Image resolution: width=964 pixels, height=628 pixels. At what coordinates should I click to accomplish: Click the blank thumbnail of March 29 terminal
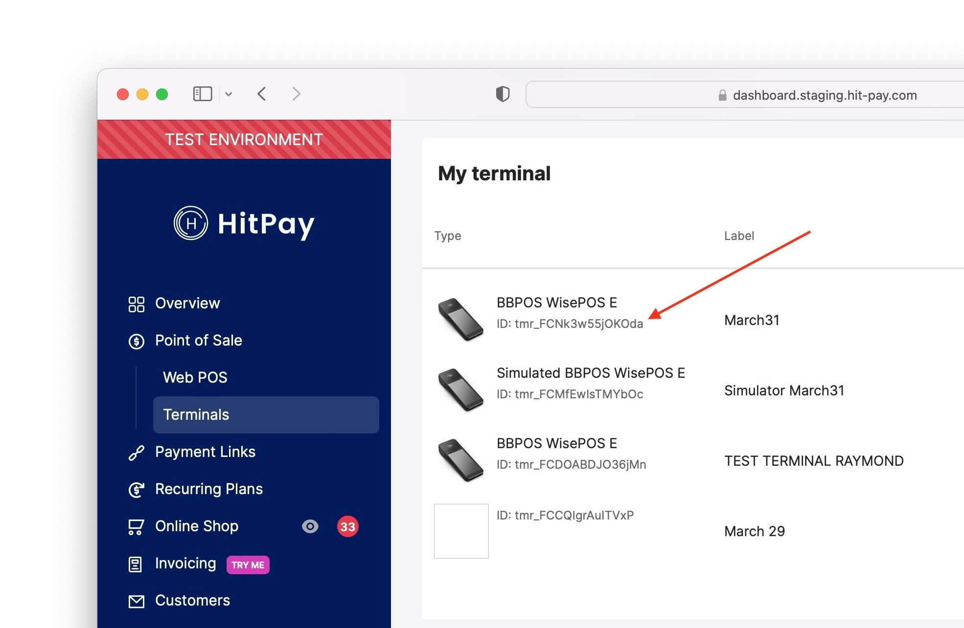click(461, 531)
